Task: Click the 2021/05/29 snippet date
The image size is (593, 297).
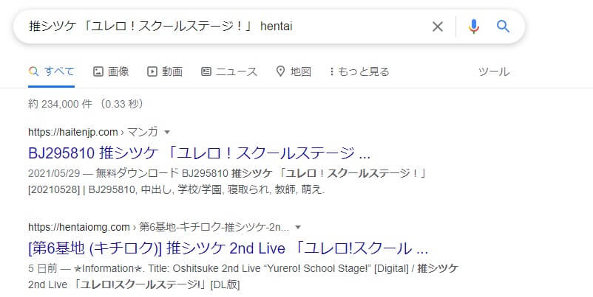Action: (x=54, y=173)
